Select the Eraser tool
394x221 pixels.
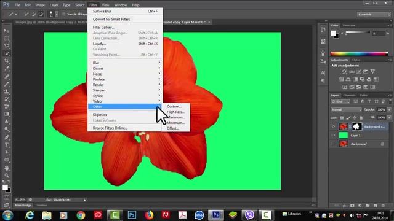pos(7,106)
